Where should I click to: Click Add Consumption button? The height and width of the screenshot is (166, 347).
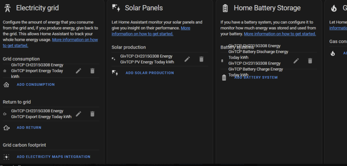tap(36, 85)
